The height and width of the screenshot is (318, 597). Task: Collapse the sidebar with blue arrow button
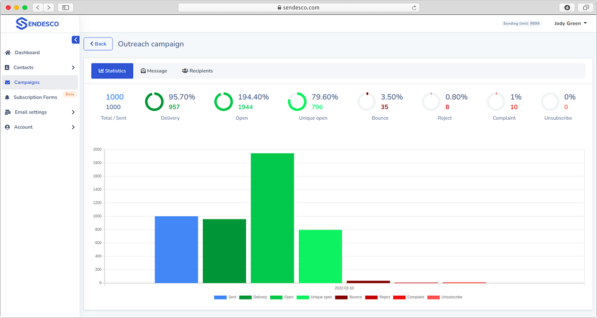(75, 40)
